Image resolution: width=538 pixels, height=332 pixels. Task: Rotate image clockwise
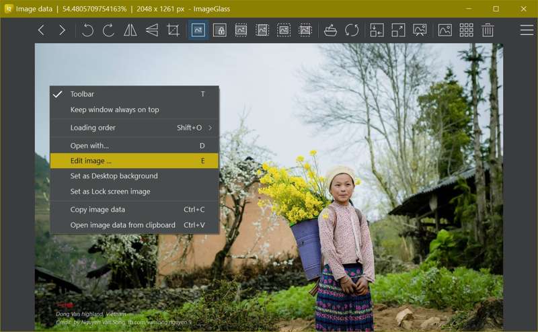pyautogui.click(x=108, y=30)
